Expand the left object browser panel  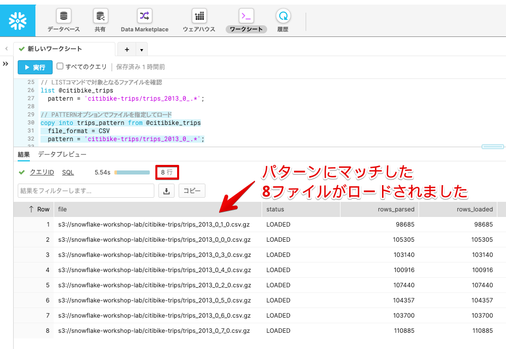pyautogui.click(x=6, y=64)
